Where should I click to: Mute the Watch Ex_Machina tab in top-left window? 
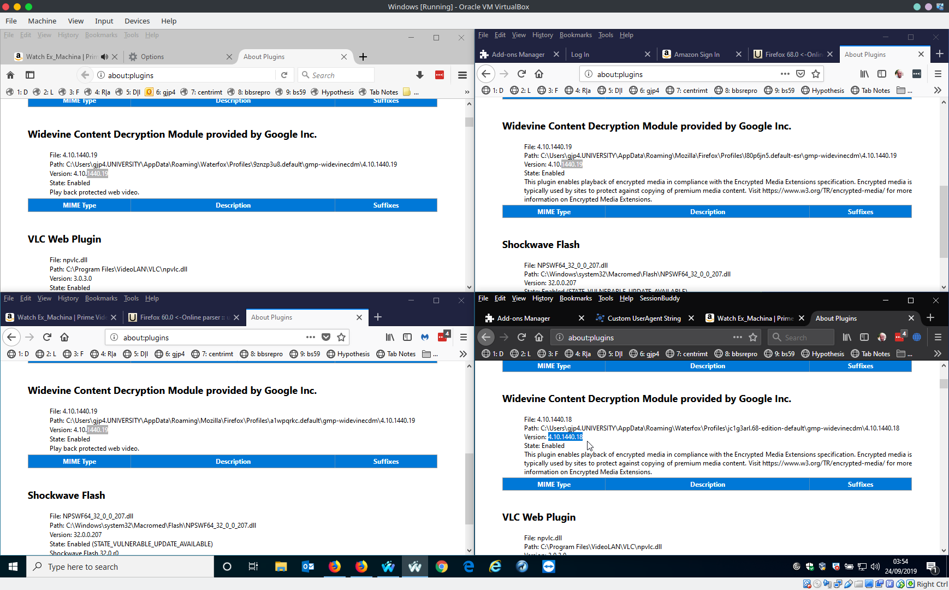pyautogui.click(x=105, y=57)
